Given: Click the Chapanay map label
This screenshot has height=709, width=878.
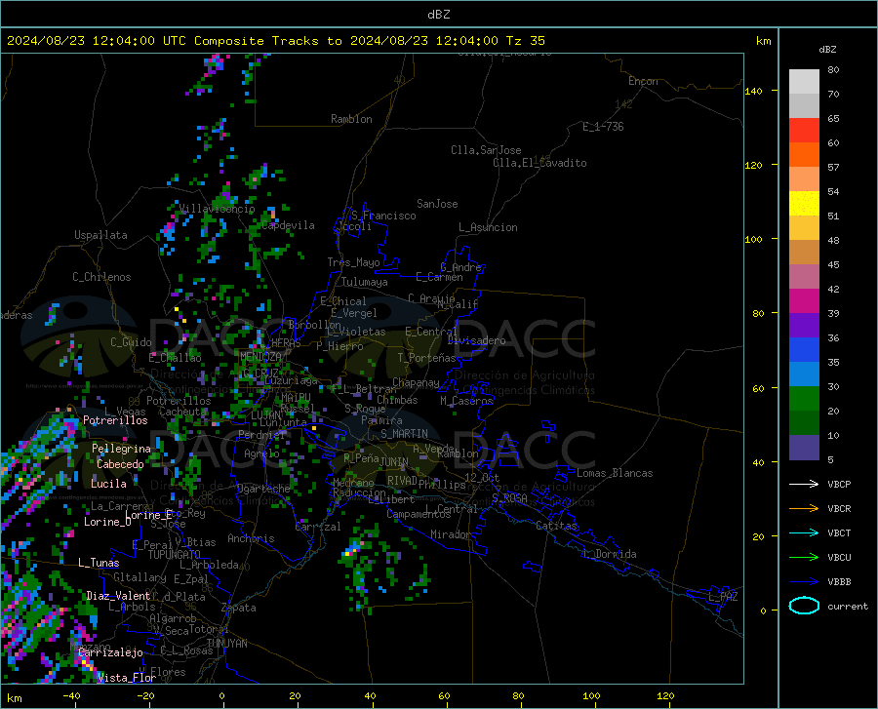Looking at the screenshot, I should [x=416, y=382].
